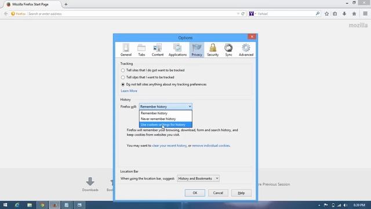Show hidden system tray icons arrow

319,205
